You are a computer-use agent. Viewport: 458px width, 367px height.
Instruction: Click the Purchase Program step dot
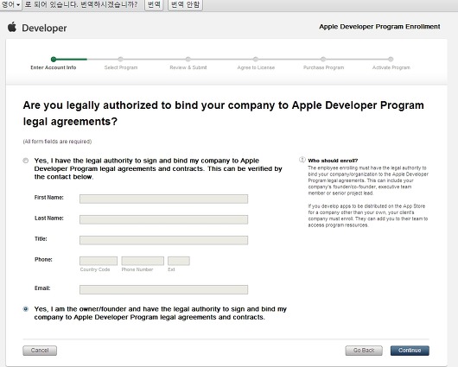pyautogui.click(x=323, y=60)
